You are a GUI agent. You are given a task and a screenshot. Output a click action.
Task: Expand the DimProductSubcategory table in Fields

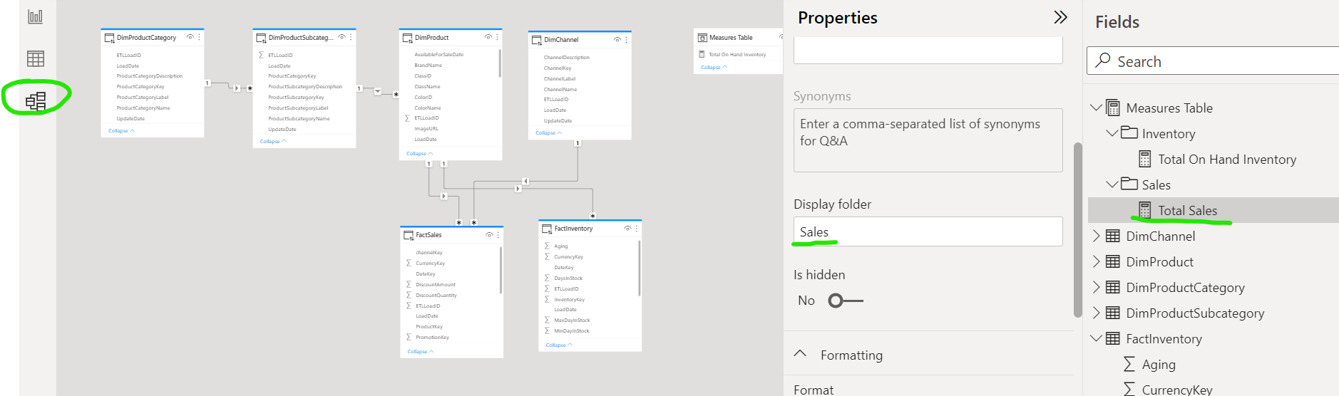(x=1097, y=313)
